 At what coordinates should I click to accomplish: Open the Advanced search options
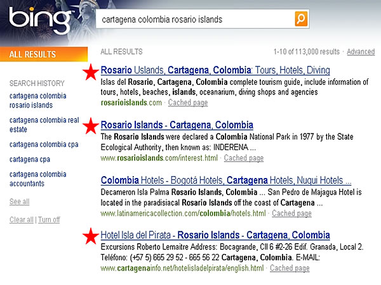click(361, 52)
